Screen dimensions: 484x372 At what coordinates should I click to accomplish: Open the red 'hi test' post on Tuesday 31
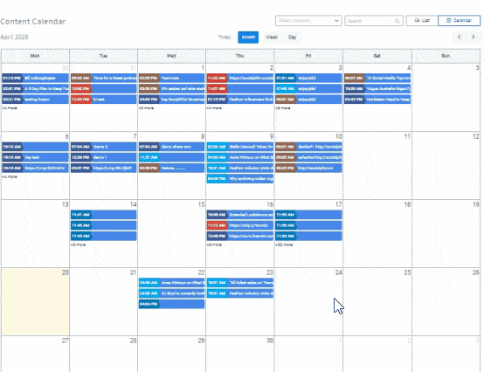(x=103, y=100)
